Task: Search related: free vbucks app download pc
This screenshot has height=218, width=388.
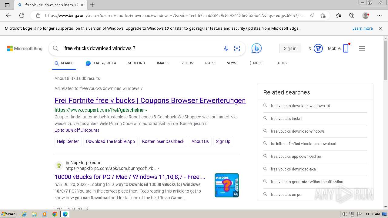Action: click(296, 157)
